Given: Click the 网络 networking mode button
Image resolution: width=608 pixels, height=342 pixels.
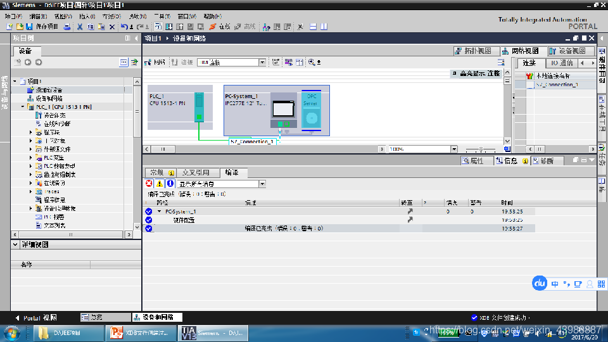Looking at the screenshot, I should 155,62.
